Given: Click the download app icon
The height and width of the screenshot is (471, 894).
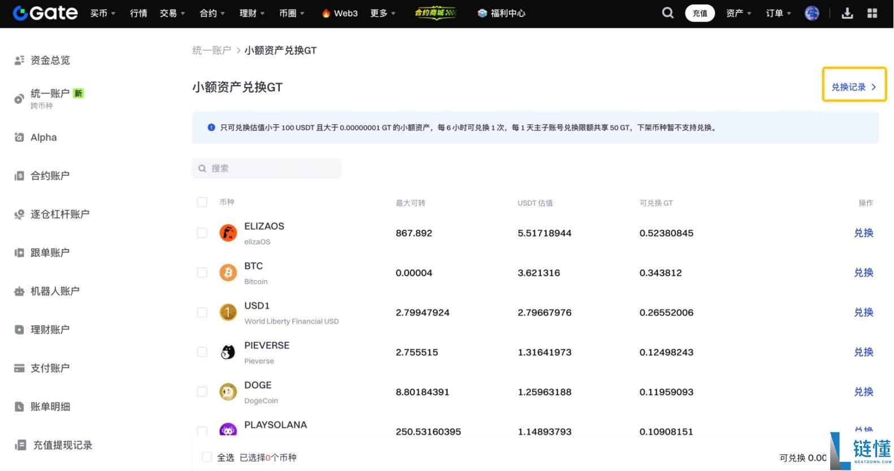Looking at the screenshot, I should [847, 13].
